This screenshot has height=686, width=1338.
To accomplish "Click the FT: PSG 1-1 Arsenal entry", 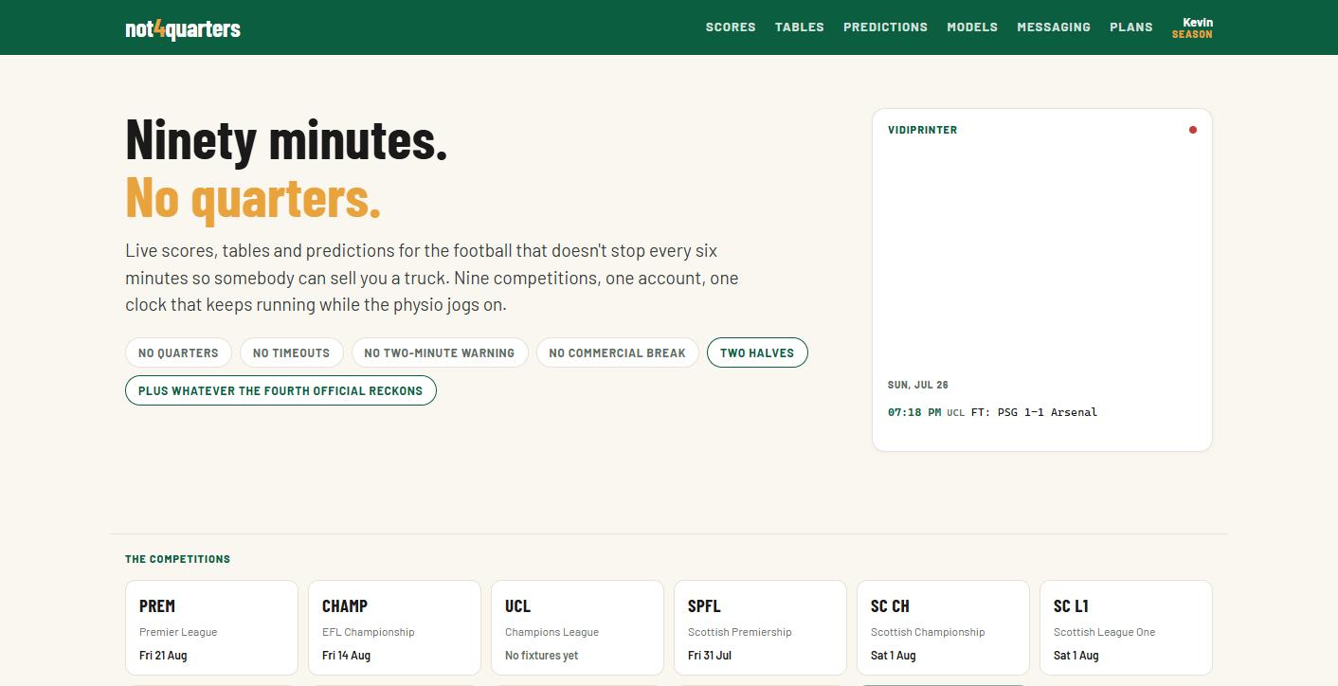I will (x=1034, y=412).
